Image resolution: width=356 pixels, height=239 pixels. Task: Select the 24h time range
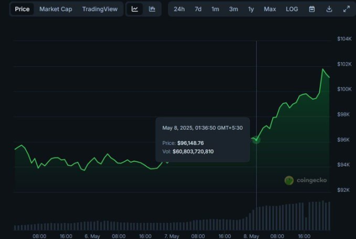click(x=179, y=9)
